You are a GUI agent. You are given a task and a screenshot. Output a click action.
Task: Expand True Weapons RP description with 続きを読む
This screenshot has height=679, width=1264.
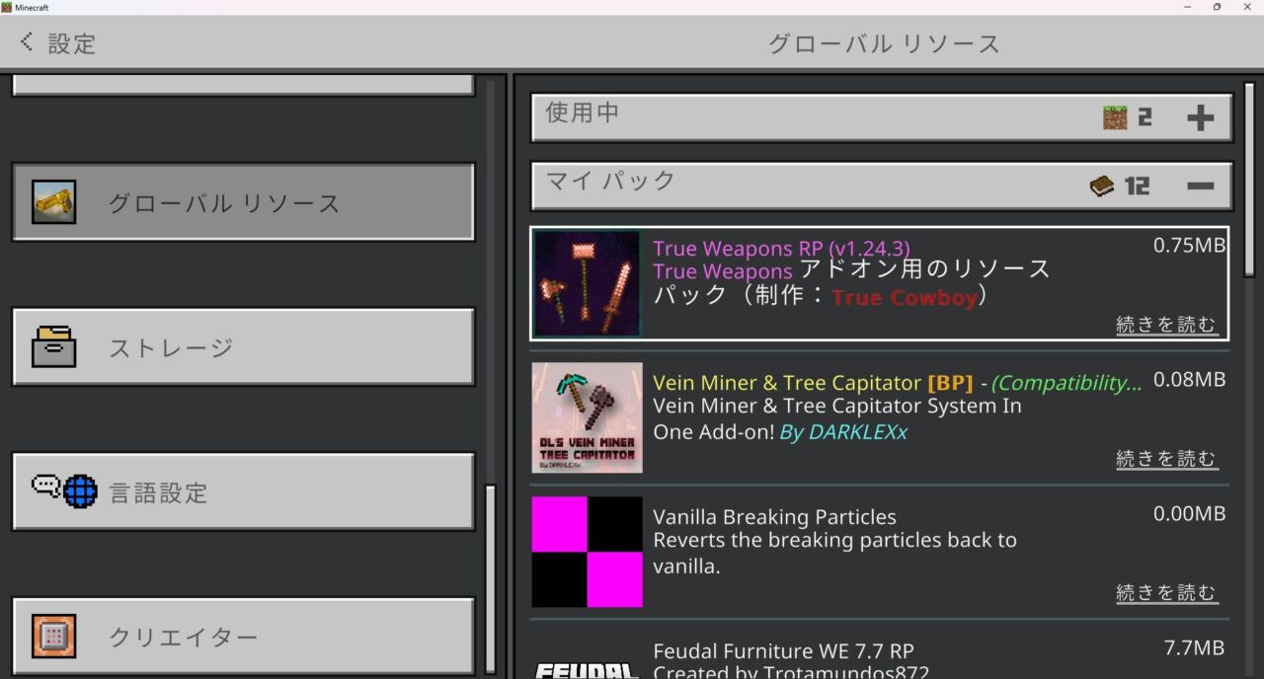[x=1166, y=324]
